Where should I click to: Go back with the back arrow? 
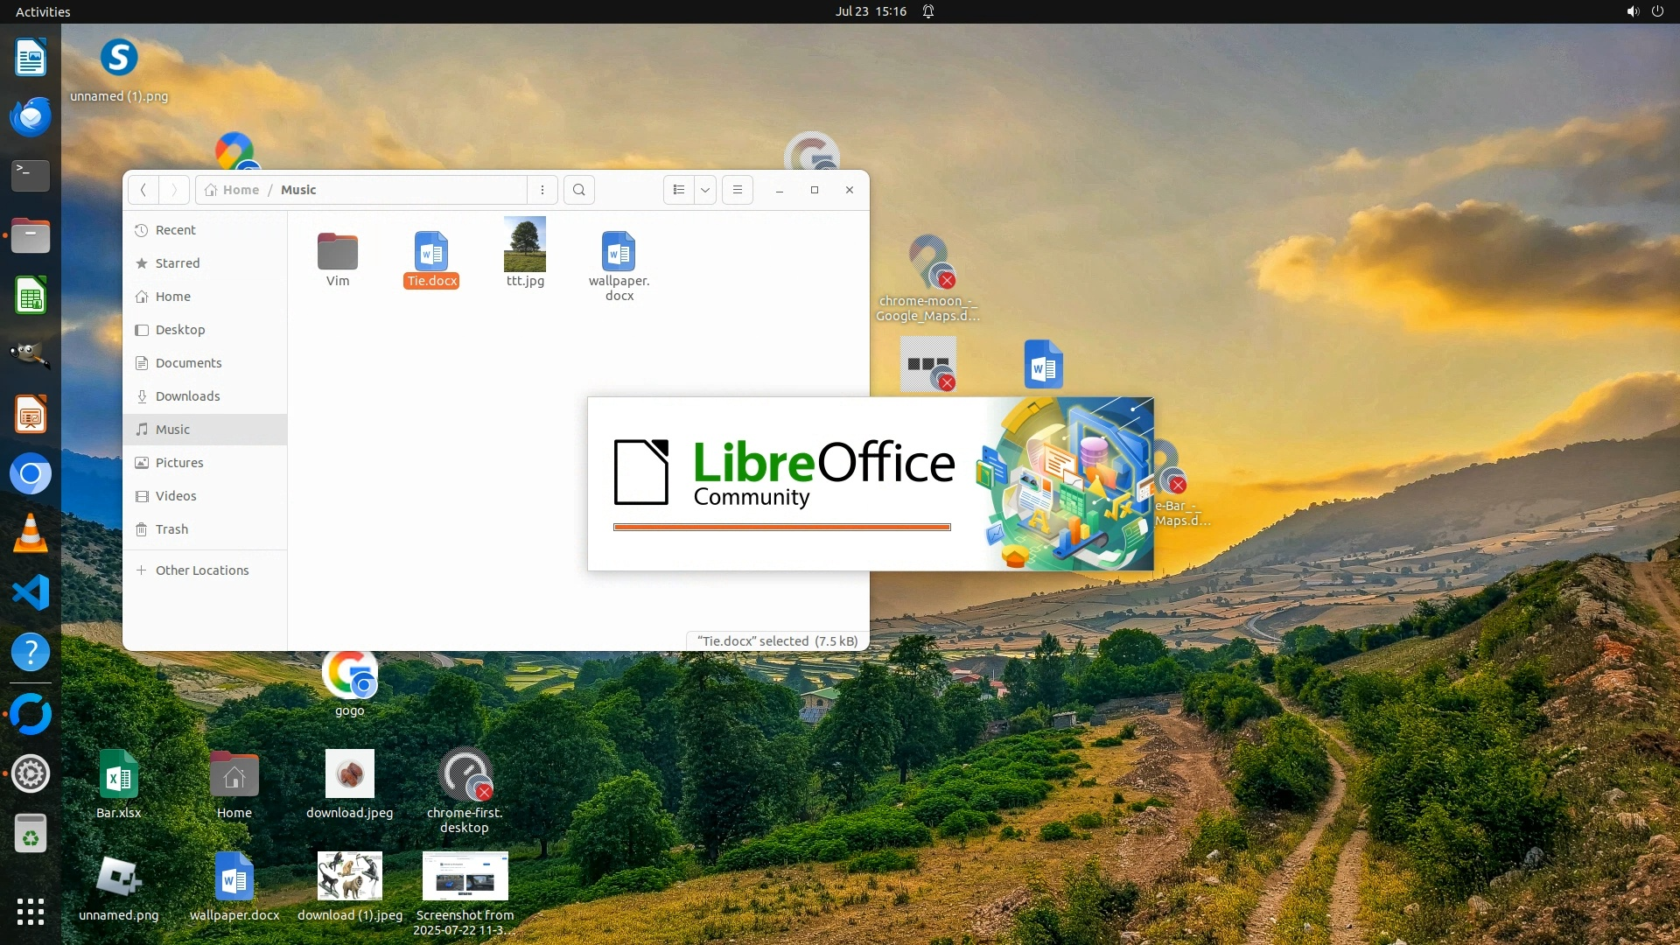pyautogui.click(x=143, y=190)
